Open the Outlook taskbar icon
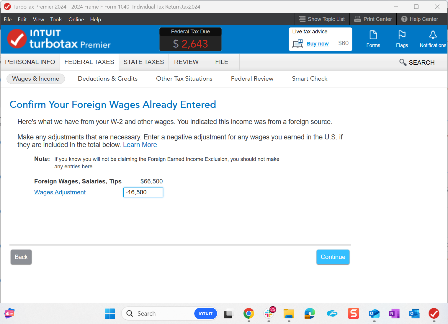 coord(414,313)
